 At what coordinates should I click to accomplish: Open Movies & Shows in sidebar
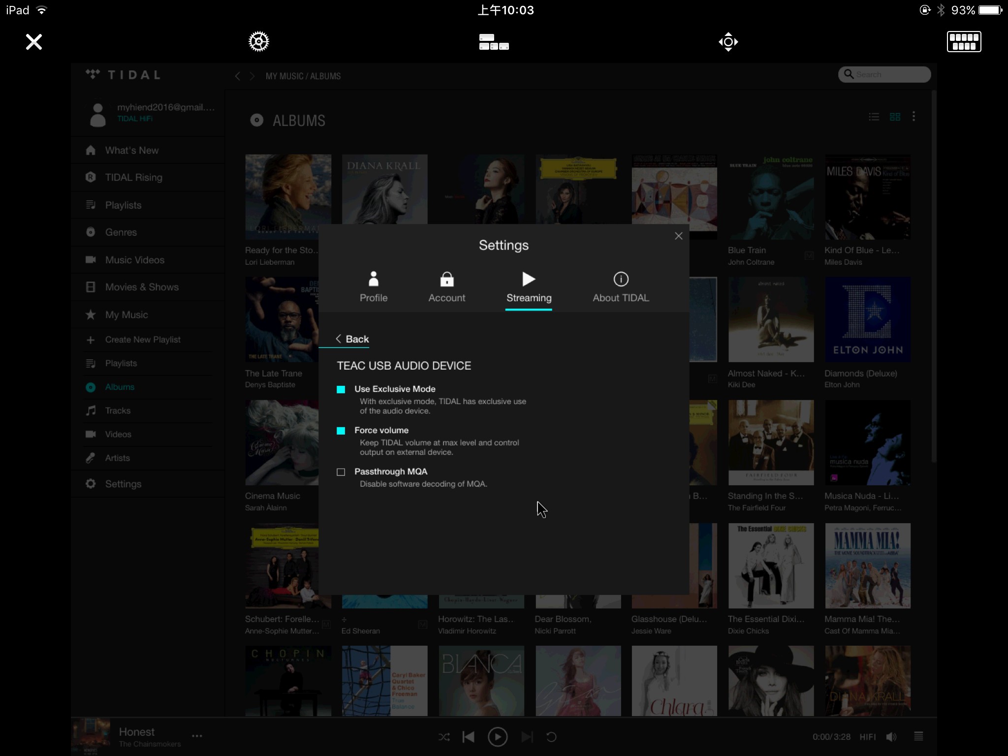click(148, 287)
